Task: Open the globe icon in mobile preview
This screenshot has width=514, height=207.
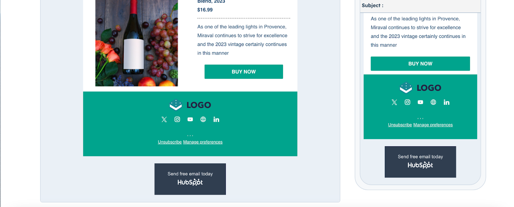Action: tap(433, 102)
